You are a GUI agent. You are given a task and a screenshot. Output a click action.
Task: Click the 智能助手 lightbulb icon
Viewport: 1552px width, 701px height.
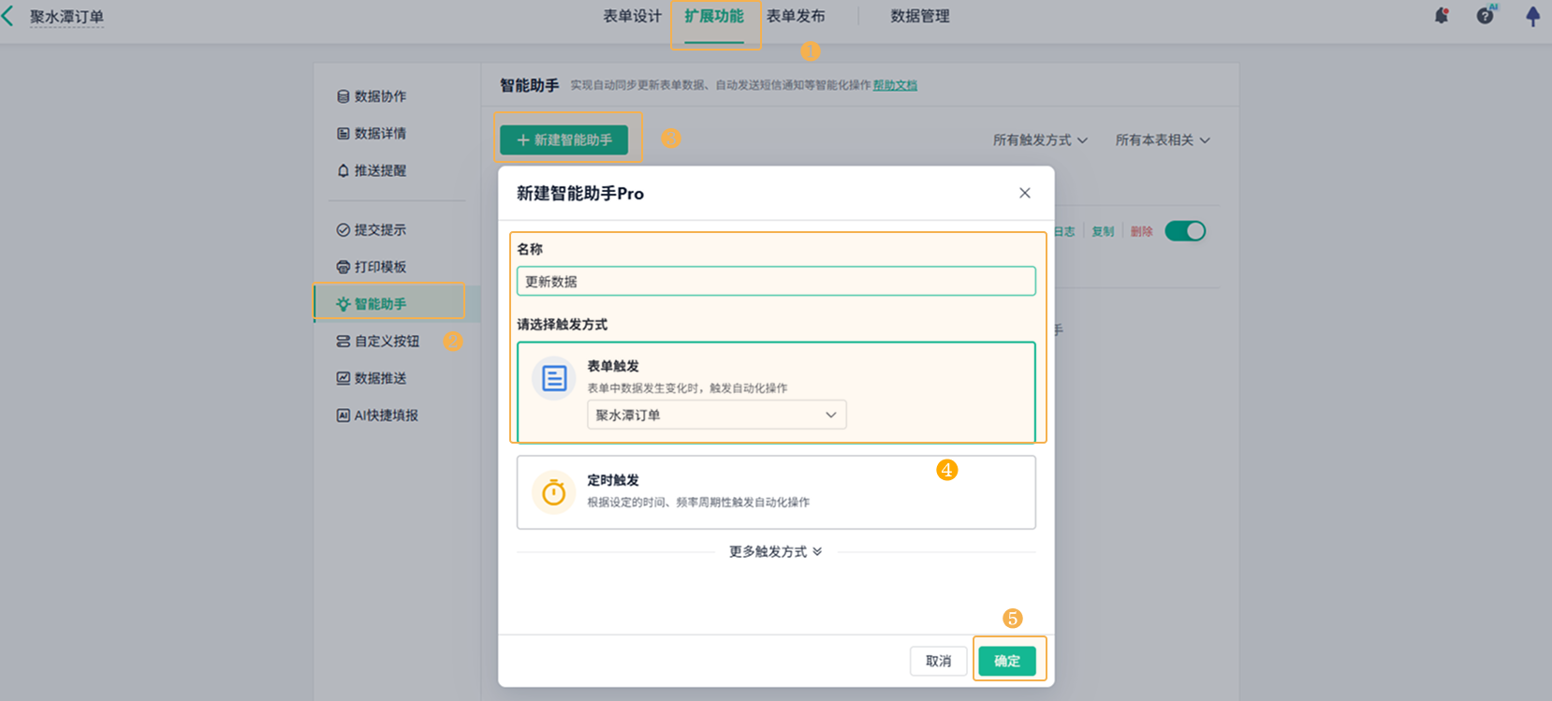pyautogui.click(x=343, y=304)
